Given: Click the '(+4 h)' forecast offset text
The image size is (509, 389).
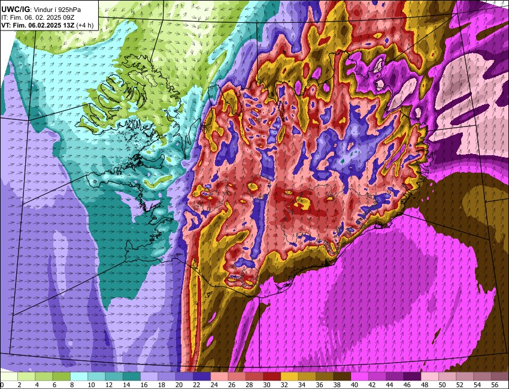Looking at the screenshot, I should [85, 25].
